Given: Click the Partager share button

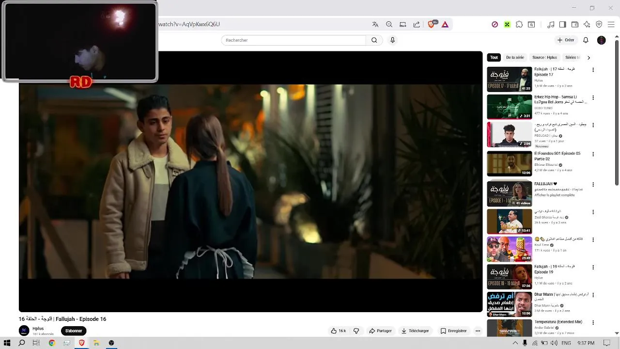Looking at the screenshot, I should 380,331.
